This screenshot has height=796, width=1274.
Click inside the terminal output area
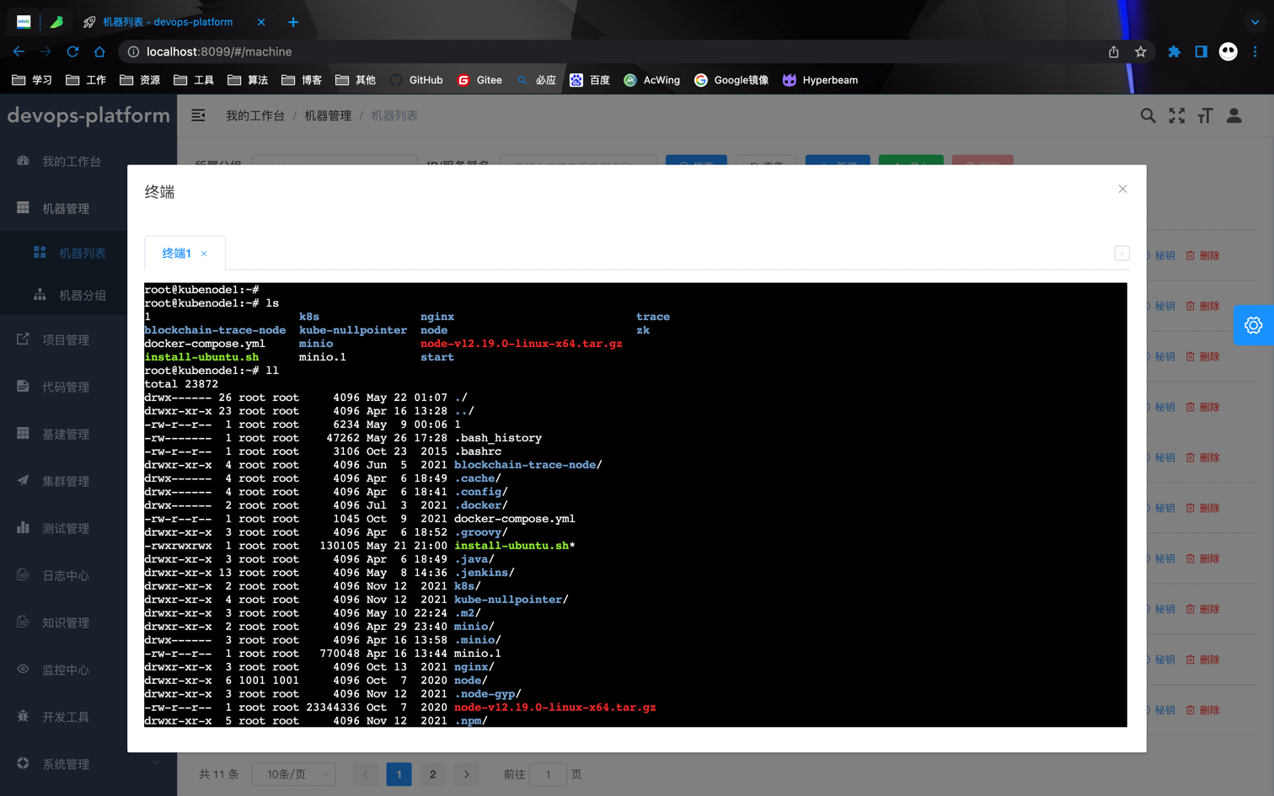pyautogui.click(x=635, y=505)
